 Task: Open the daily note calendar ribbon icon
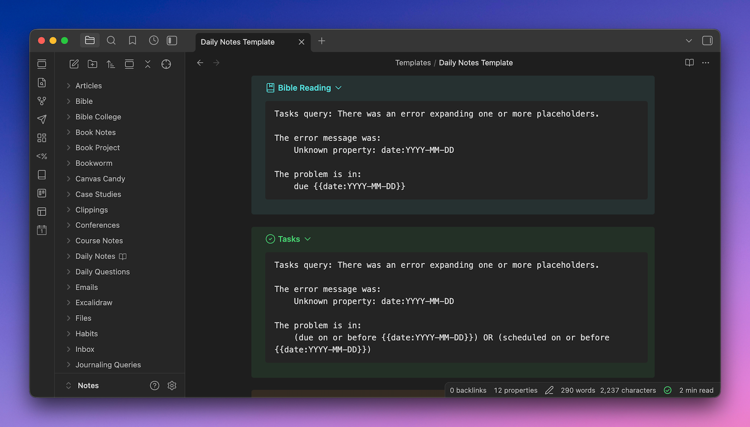pos(42,230)
